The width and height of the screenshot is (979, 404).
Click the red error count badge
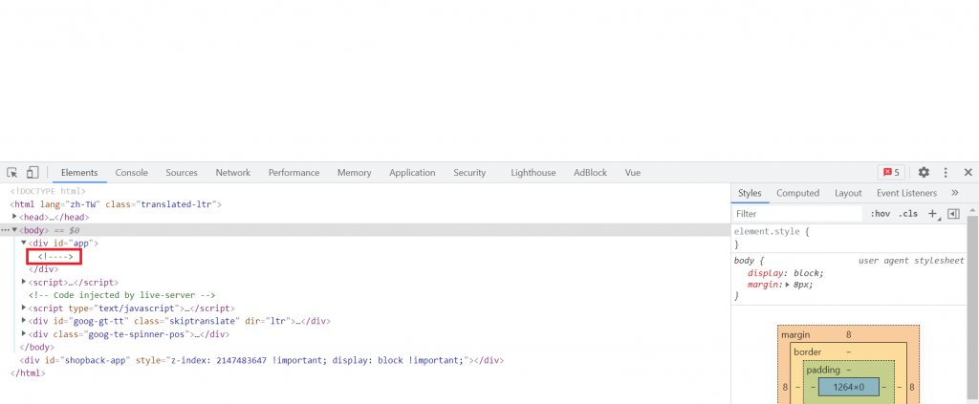892,173
